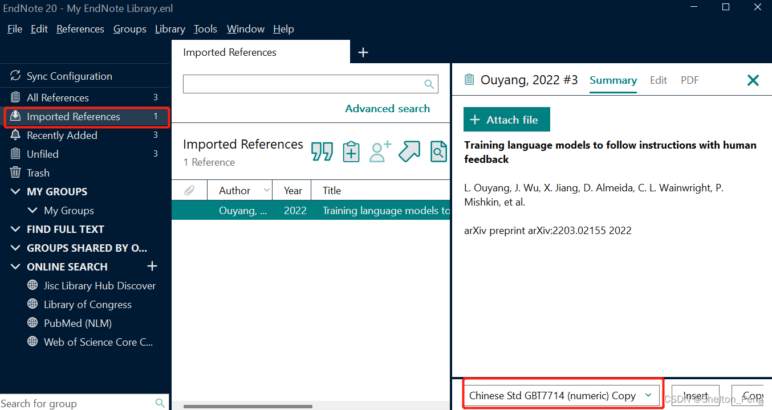772x410 pixels.
Task: Click the Unfiled clipboard icon
Action: coord(15,154)
